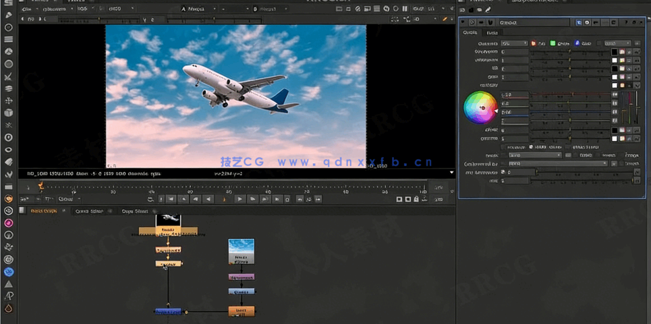Viewport: 651px width, 324px height.
Task: Open the dropdown between the A and B inputs
Action: (235, 8)
